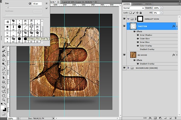Select the Layers tab
The width and height of the screenshot is (181, 120).
[127, 4]
